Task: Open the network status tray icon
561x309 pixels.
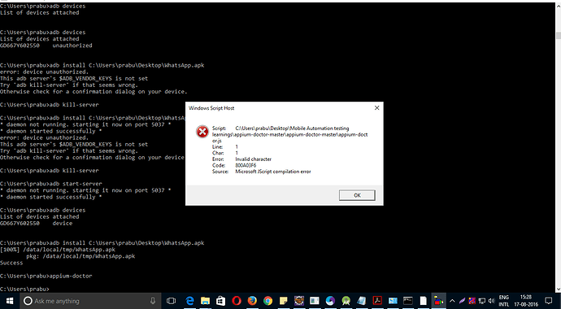Action: coord(482,301)
